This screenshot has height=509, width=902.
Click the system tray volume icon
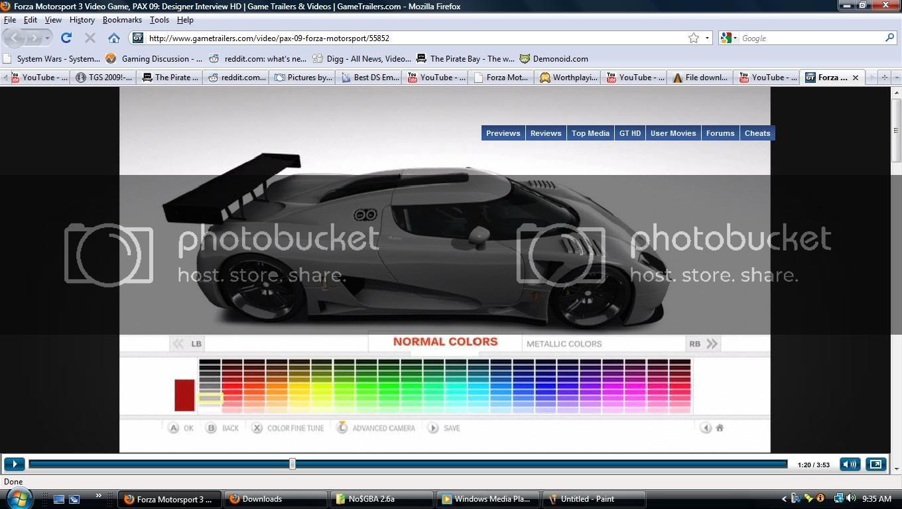[850, 498]
